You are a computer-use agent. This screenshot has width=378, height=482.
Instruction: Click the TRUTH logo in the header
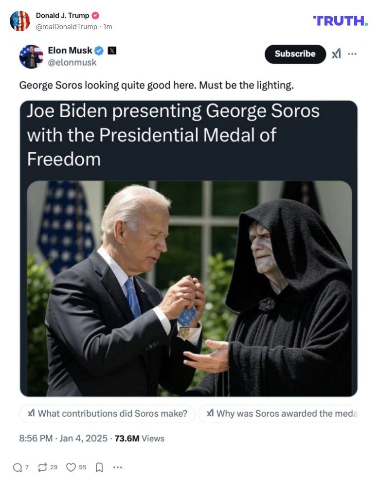coord(340,21)
